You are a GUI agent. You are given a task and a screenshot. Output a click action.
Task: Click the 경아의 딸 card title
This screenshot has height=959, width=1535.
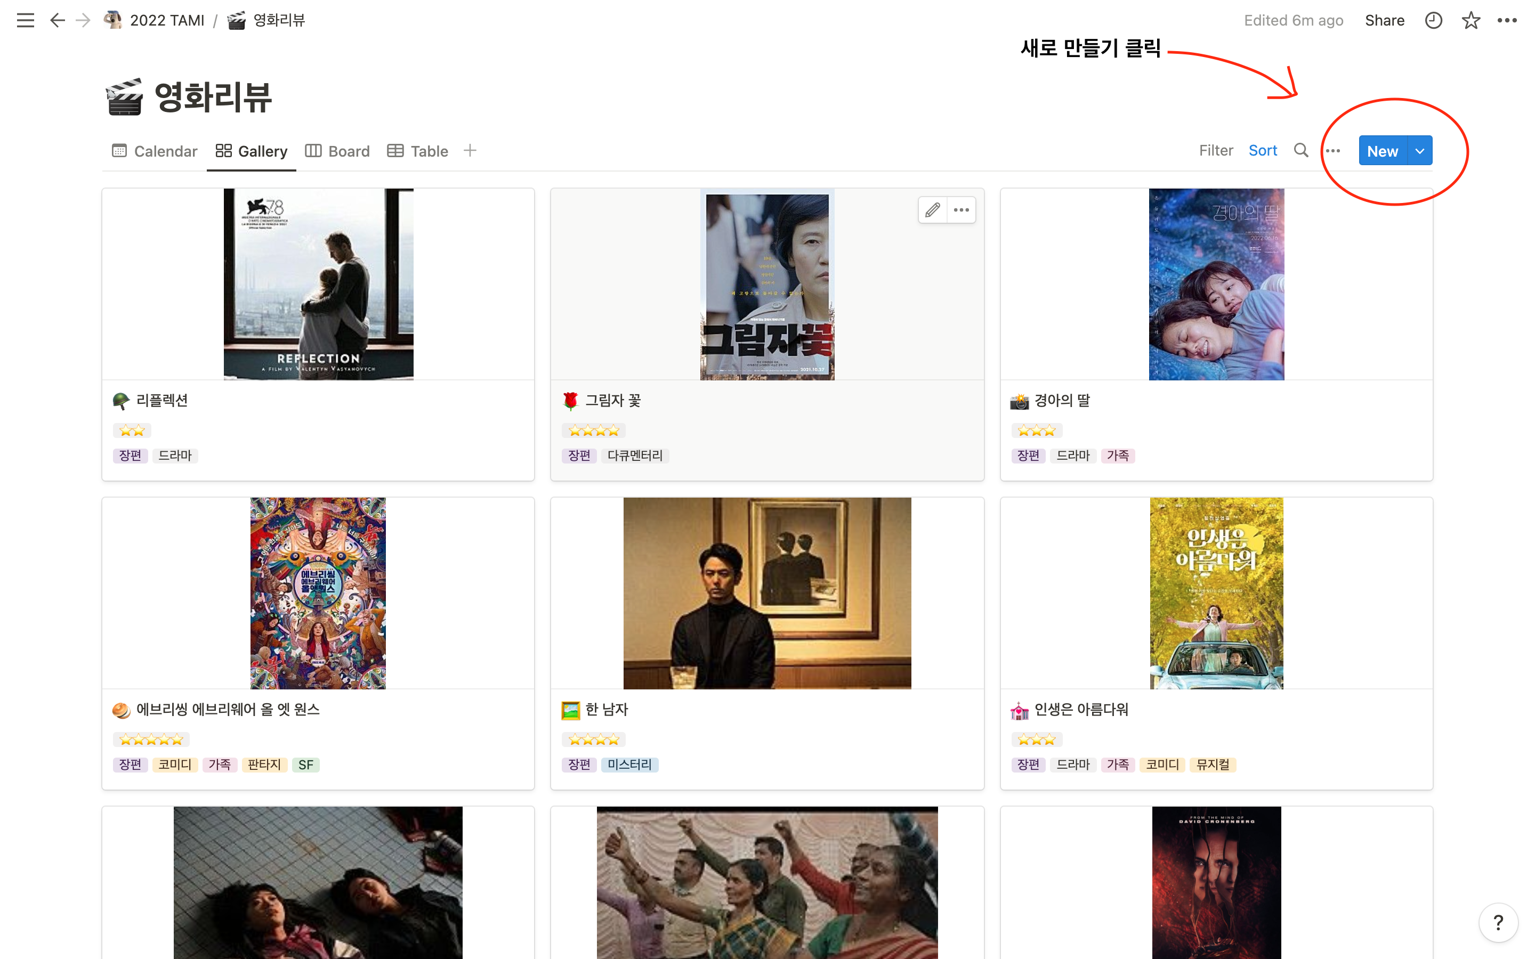click(x=1062, y=401)
